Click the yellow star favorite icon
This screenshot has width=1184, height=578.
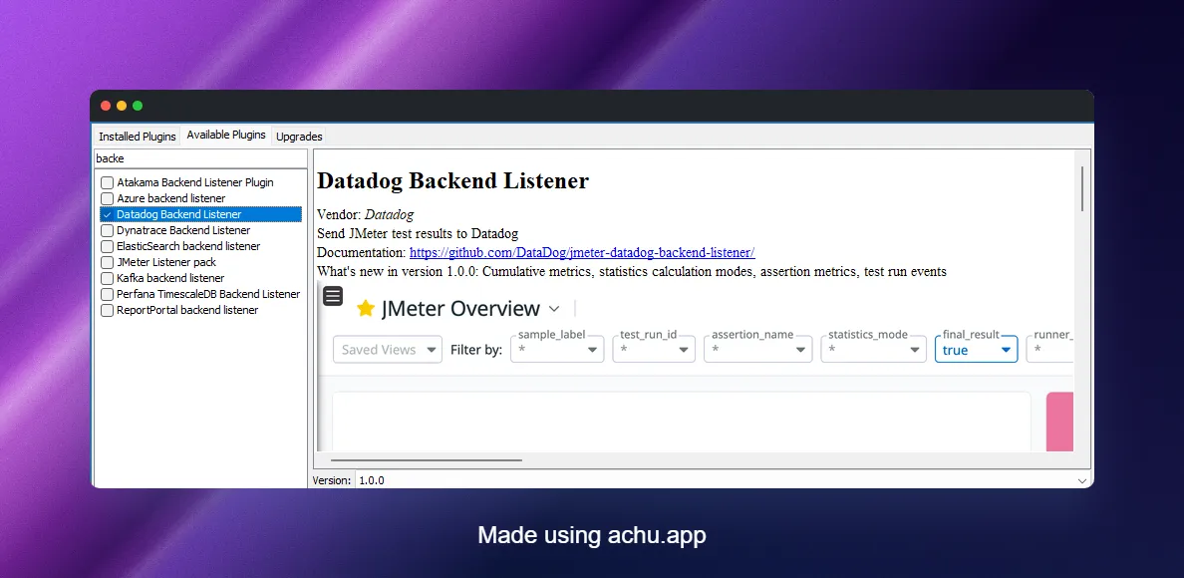[366, 308]
